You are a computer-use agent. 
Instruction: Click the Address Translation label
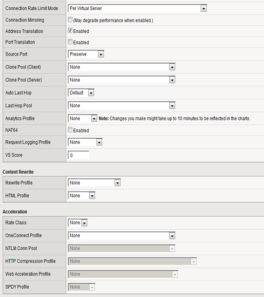24,31
